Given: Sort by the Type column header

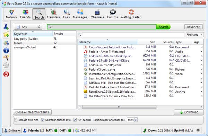Looking at the screenshot, I should tap(184, 42).
